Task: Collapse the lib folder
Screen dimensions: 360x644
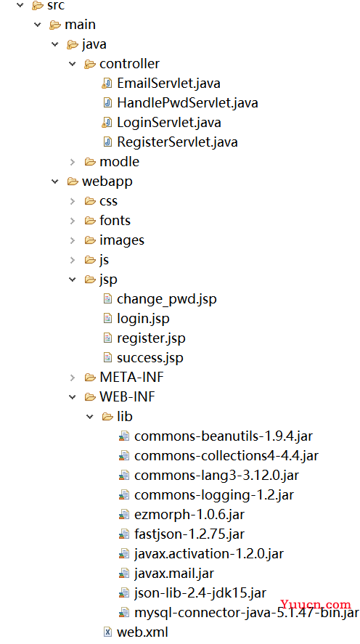Action: click(90, 417)
